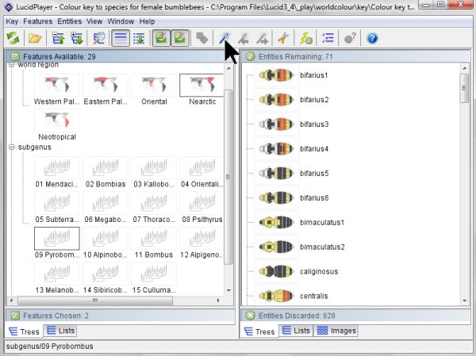Select the Oriental region map thumbnail

click(x=154, y=86)
